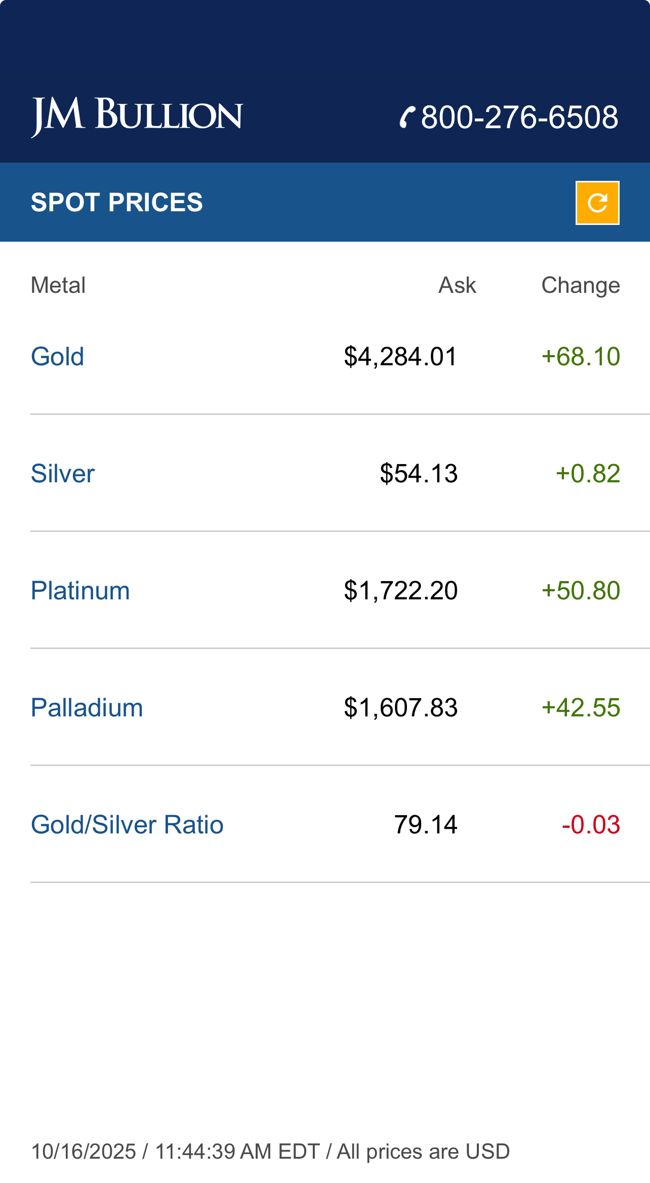
Task: Click the SPOT PRICES header title
Action: pyautogui.click(x=117, y=203)
